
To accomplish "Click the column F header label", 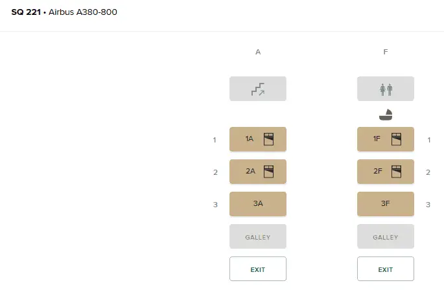I will 386,52.
